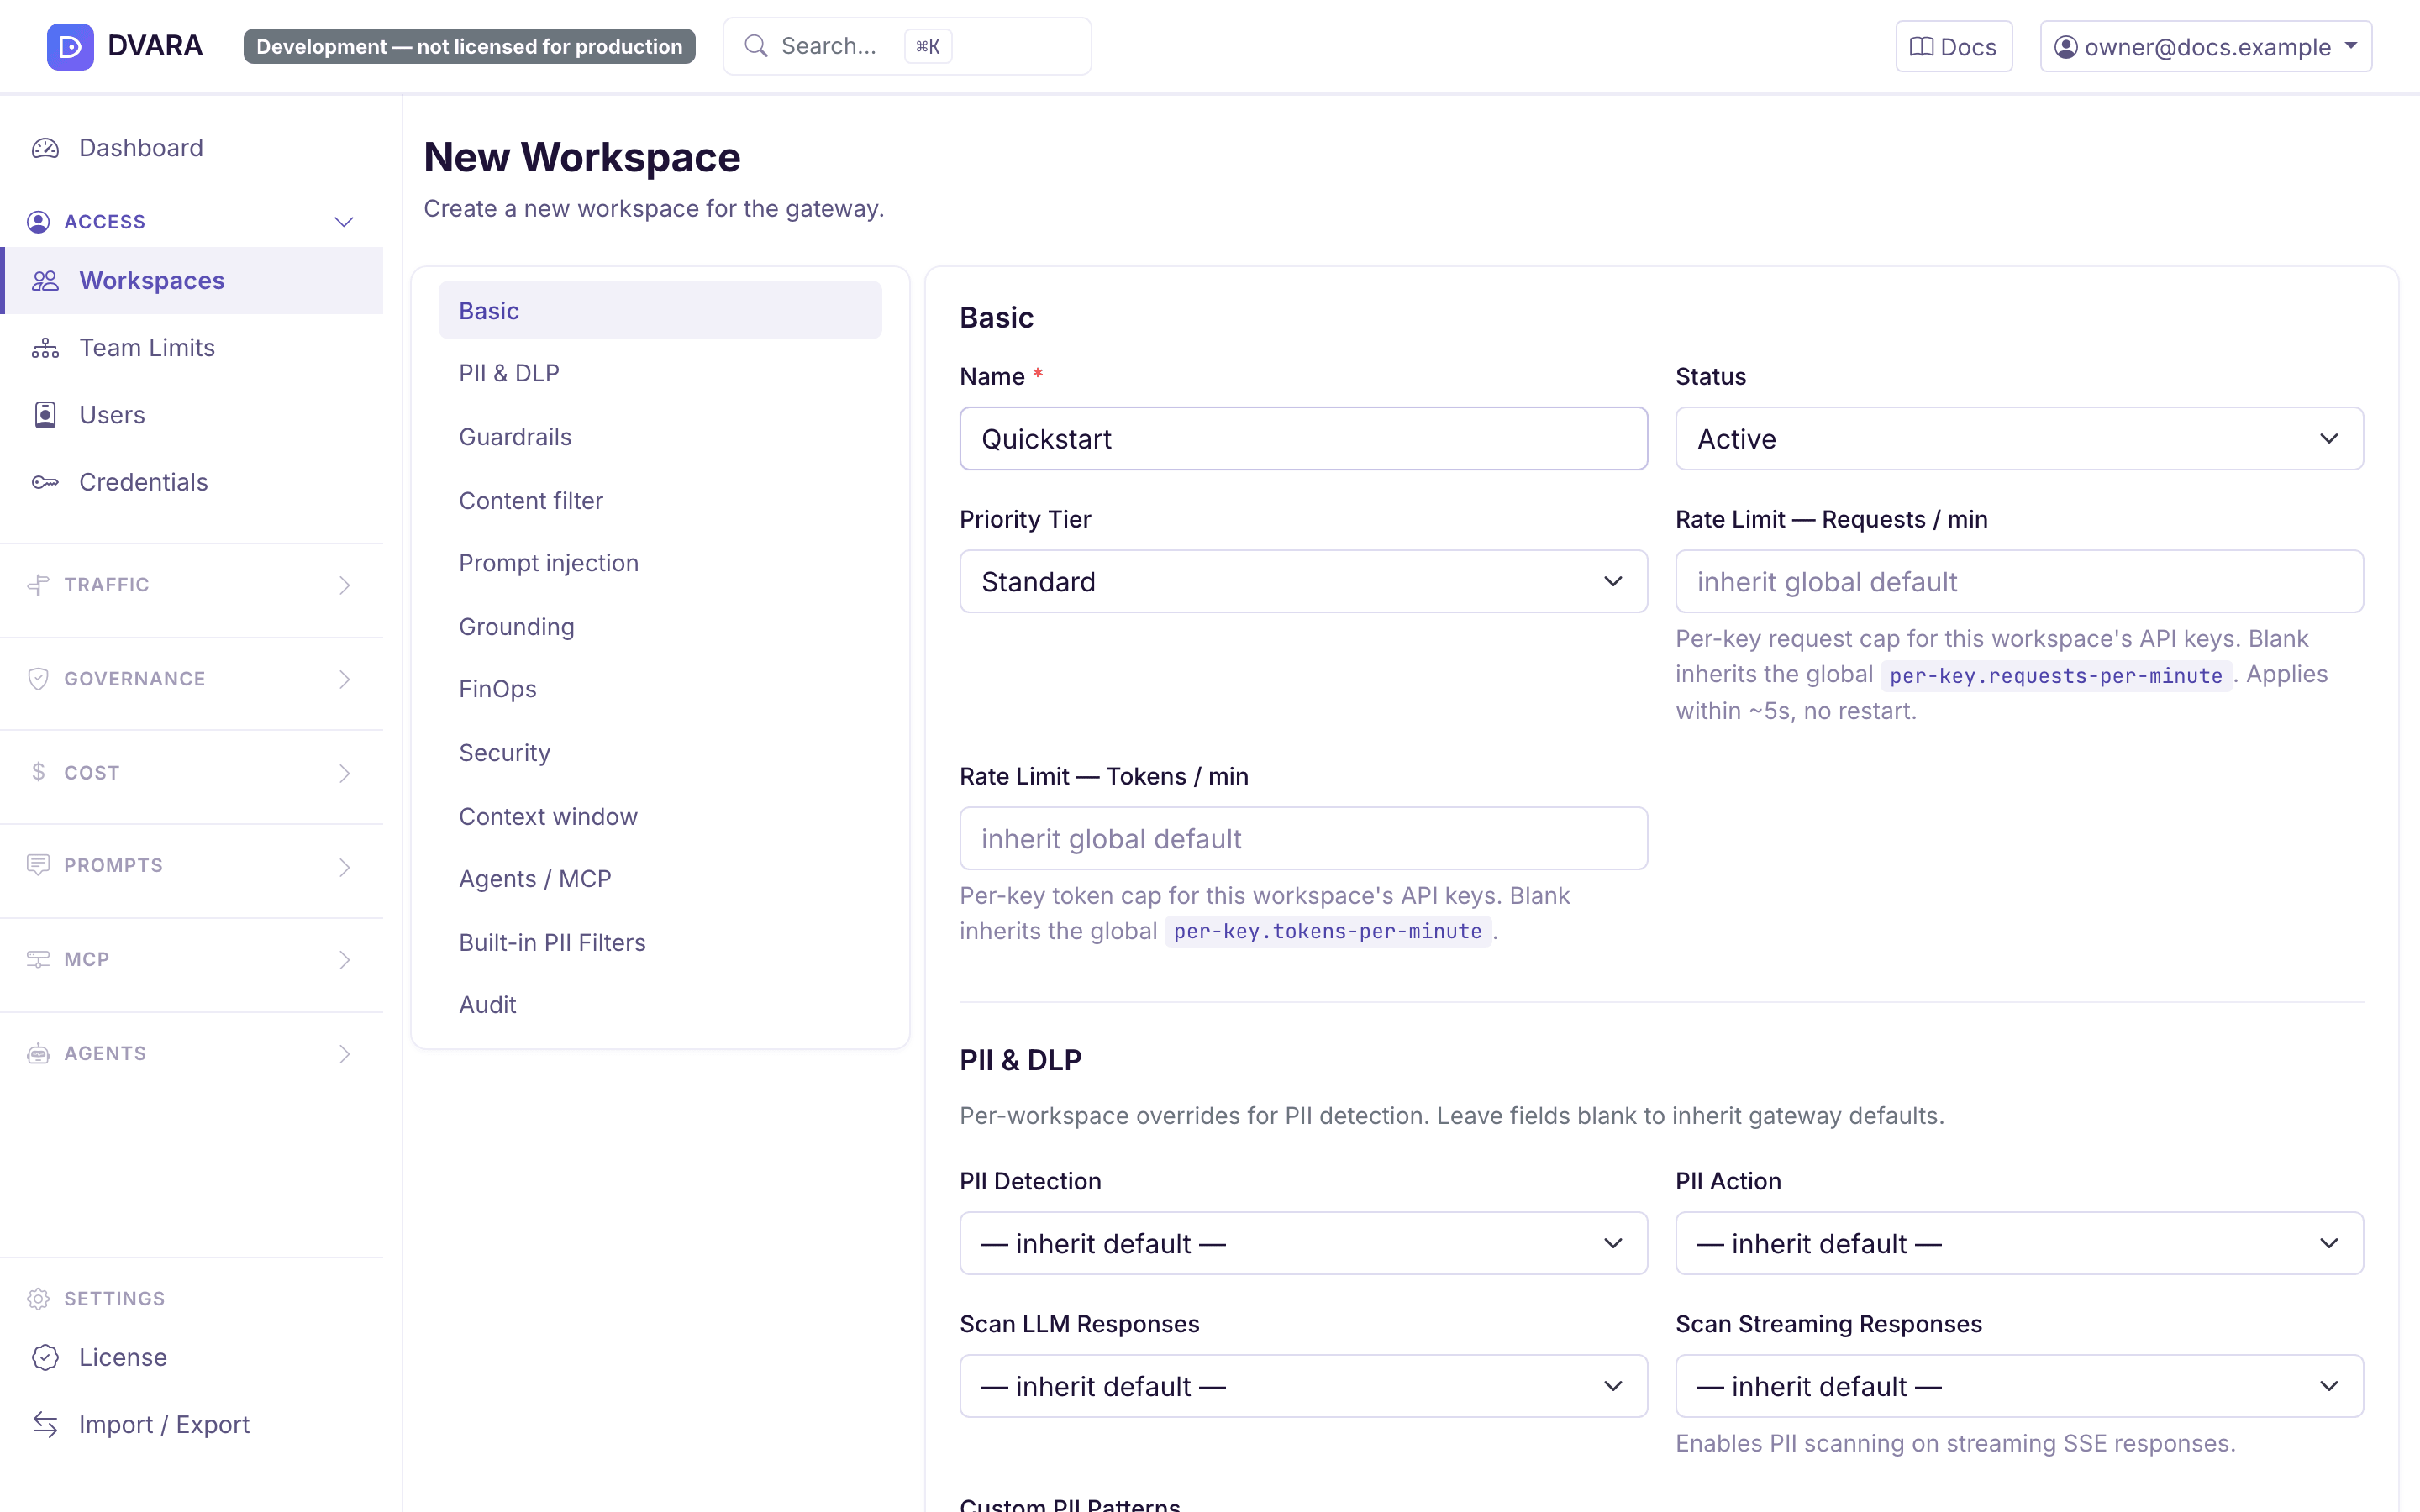Click the search magnifier icon
The height and width of the screenshot is (1512, 2420).
click(756, 46)
